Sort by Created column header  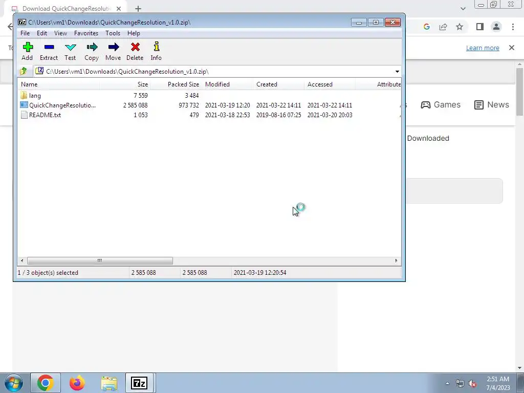(278, 84)
